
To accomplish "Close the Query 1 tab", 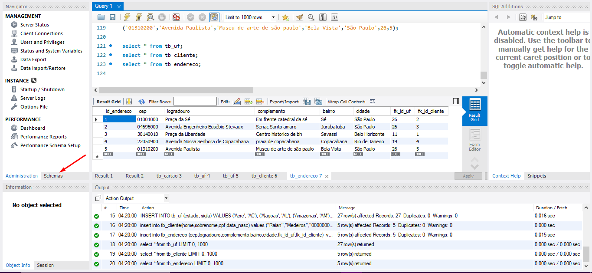I will coord(119,7).
